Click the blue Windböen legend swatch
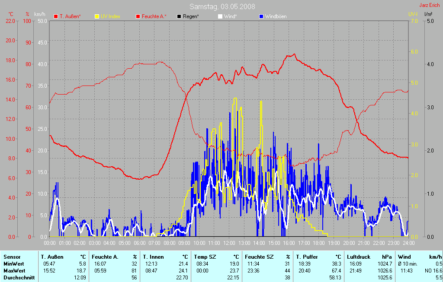Image resolution: width=443 pixels, height=282 pixels. click(261, 16)
